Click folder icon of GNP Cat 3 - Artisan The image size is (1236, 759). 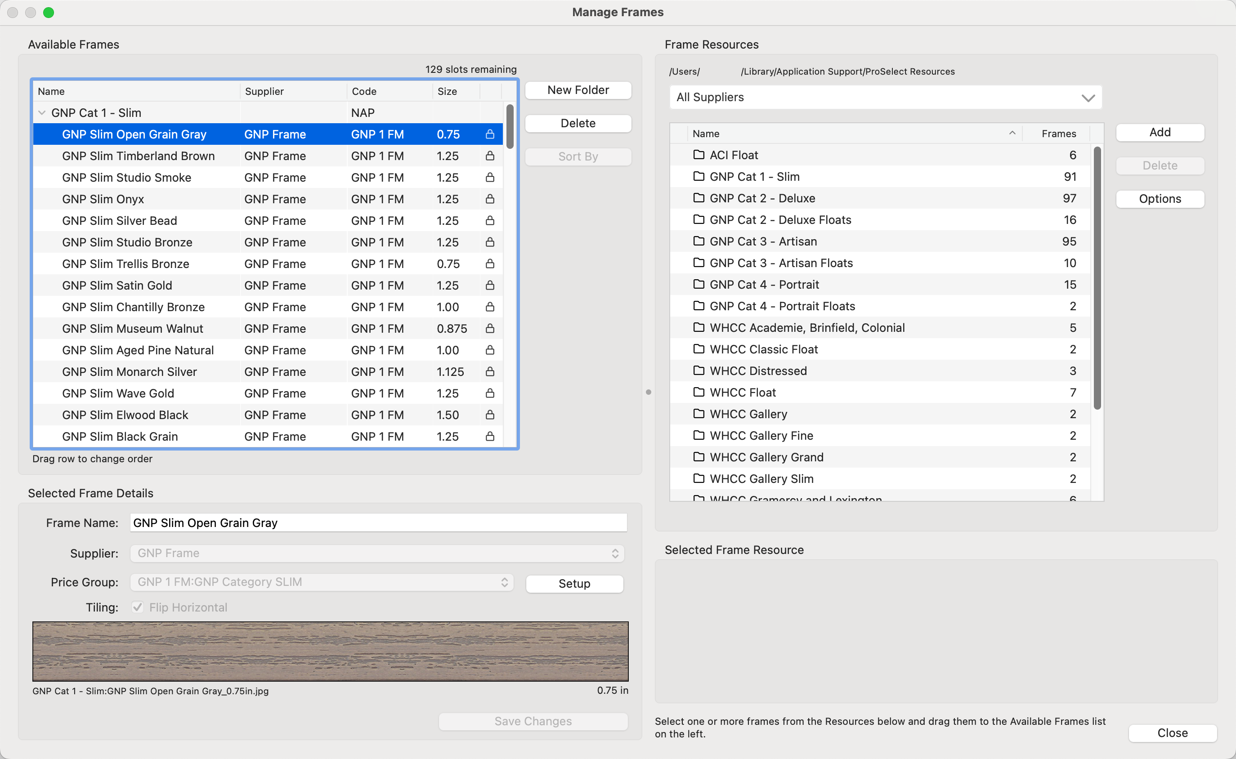coord(699,241)
